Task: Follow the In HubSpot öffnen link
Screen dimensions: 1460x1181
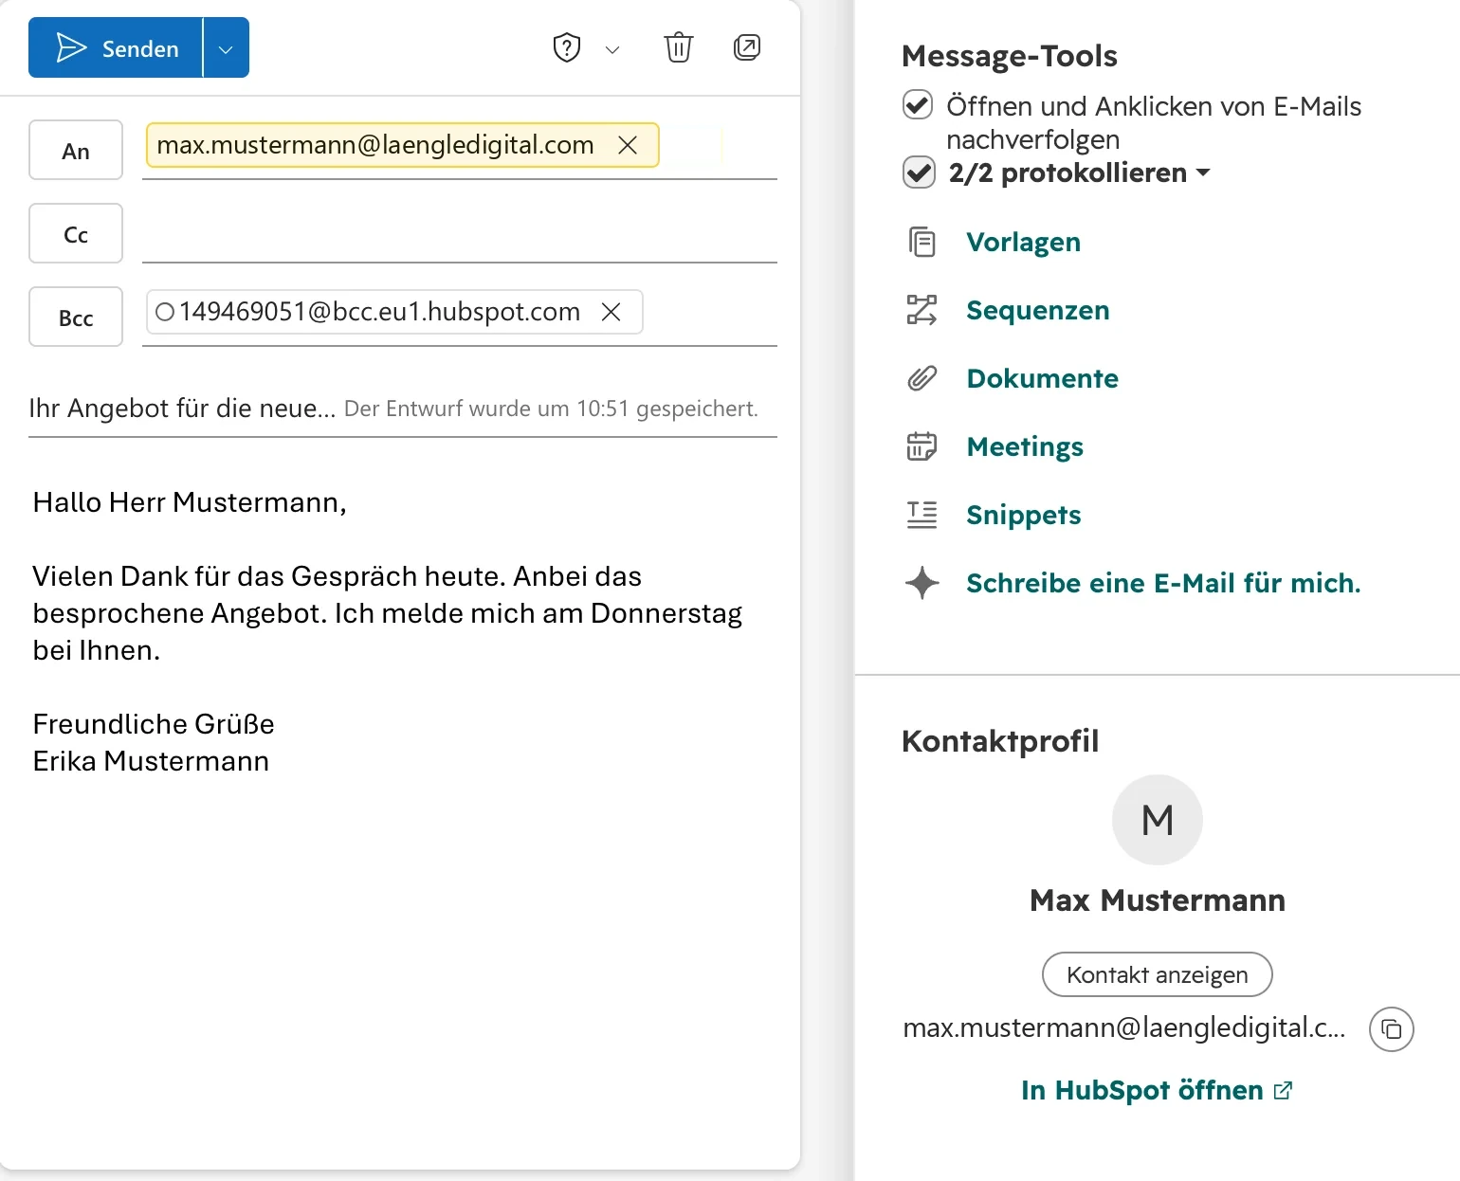Action: tap(1157, 1090)
